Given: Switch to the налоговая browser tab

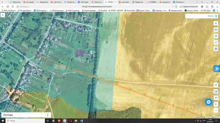Looking at the screenshot, I should click(x=124, y=2).
